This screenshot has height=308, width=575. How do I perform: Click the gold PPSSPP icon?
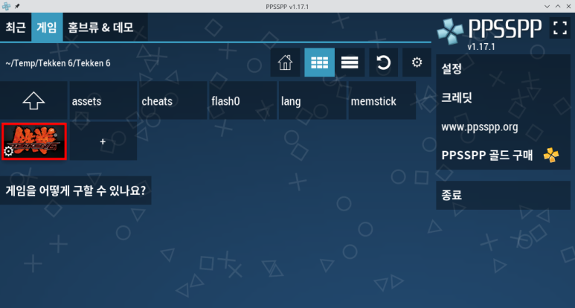550,155
